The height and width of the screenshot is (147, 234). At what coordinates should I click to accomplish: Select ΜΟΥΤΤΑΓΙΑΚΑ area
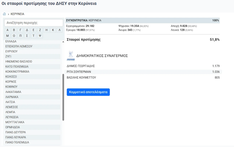click(x=32, y=122)
